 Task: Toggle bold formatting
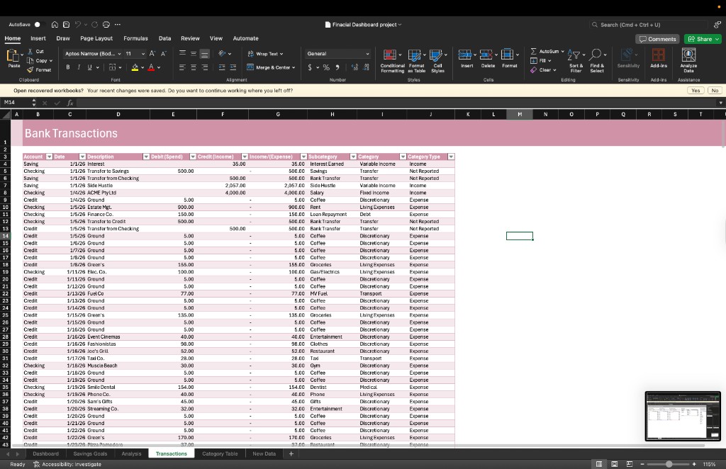(67, 67)
